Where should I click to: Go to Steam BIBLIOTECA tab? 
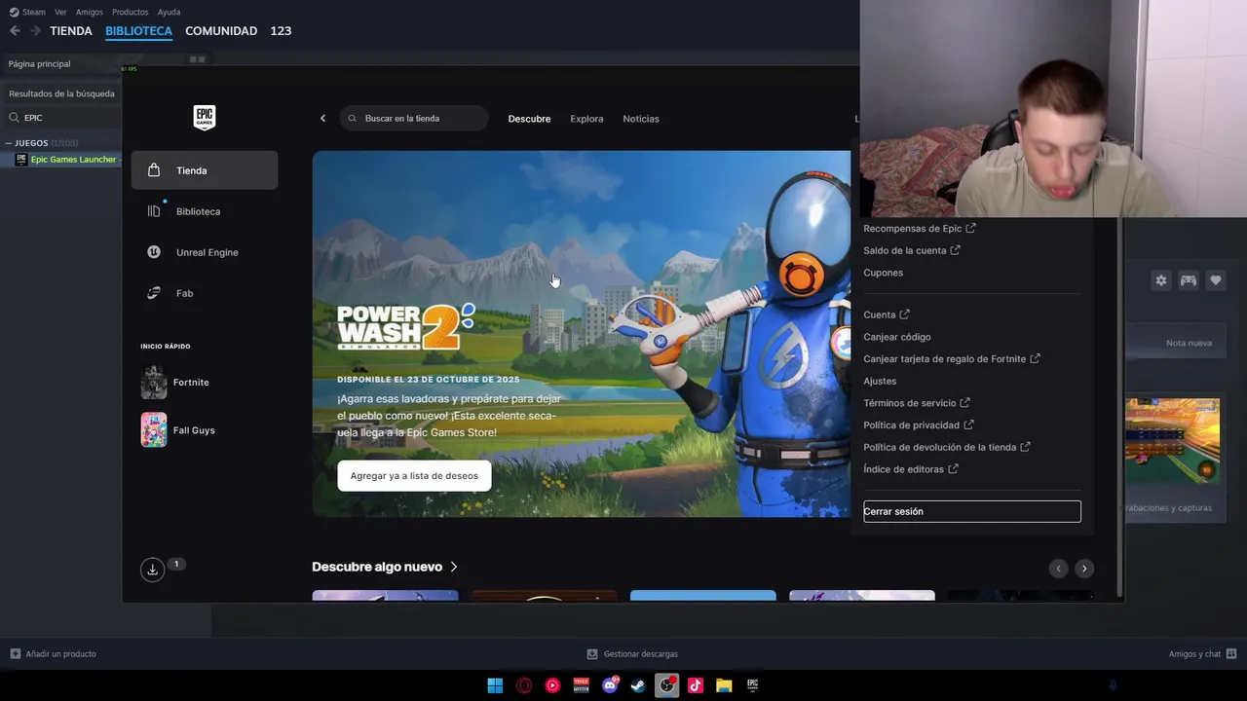(138, 31)
